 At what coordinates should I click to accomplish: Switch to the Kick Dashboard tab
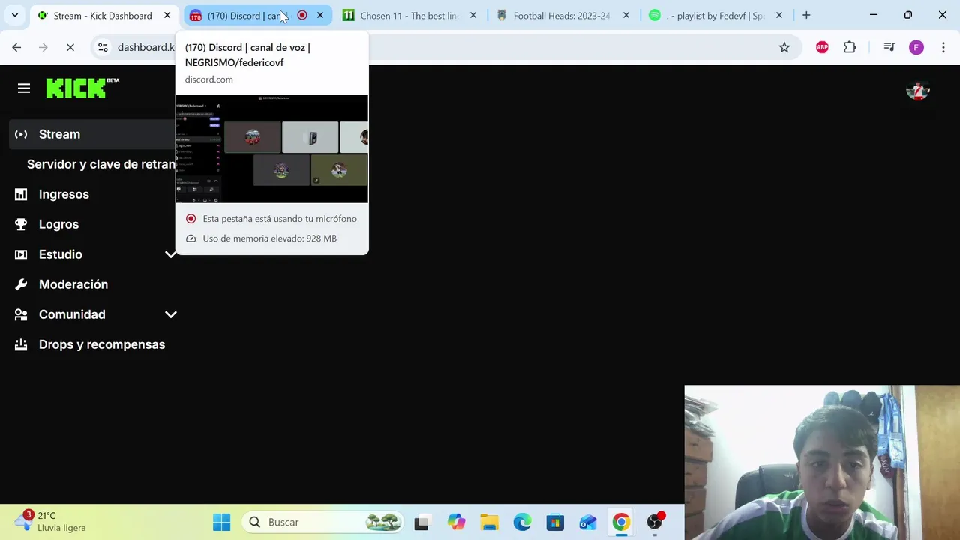coord(102,15)
